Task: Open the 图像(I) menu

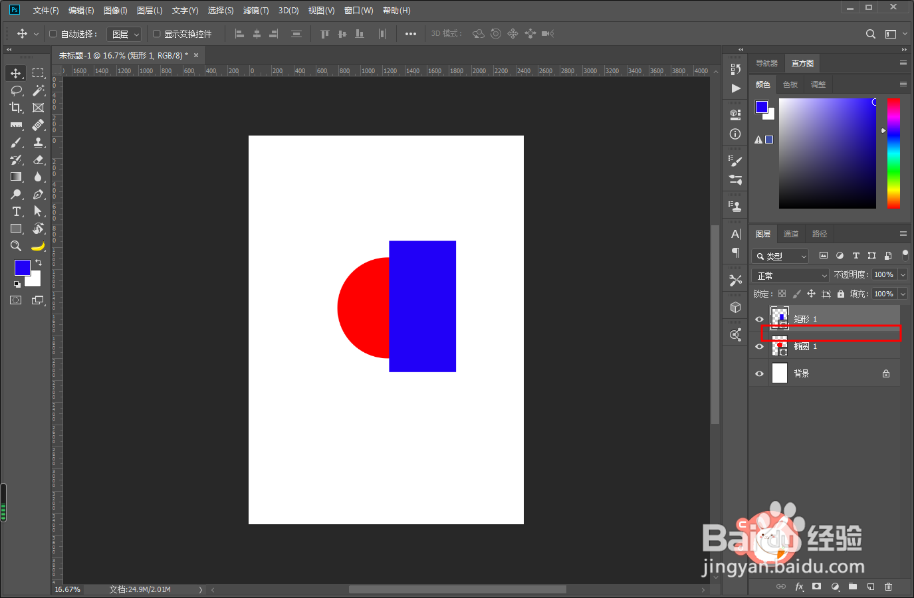Action: (116, 11)
